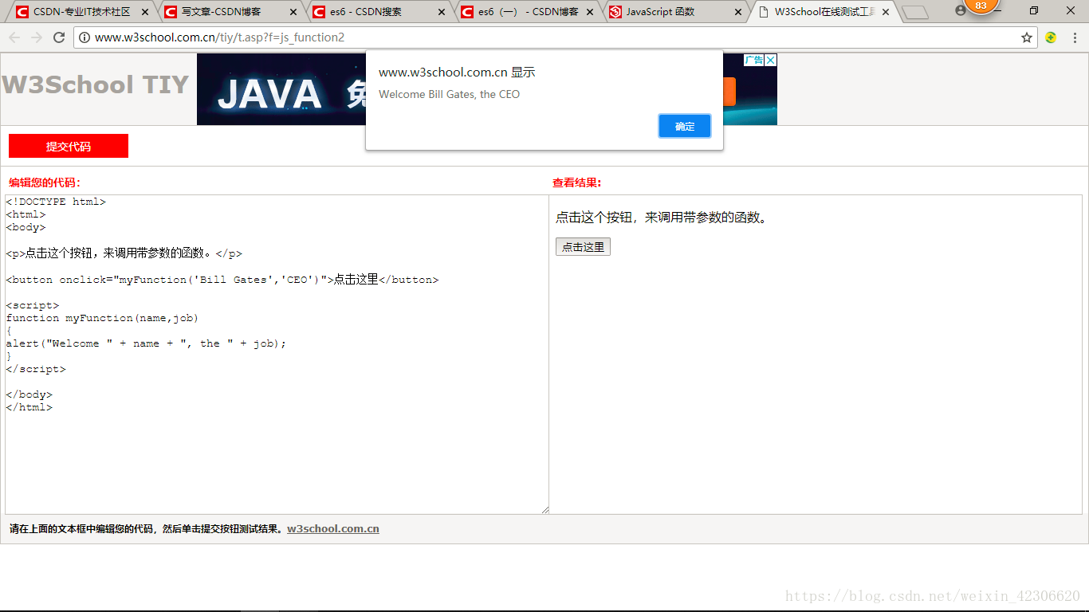Image resolution: width=1089 pixels, height=612 pixels.
Task: Close the es6 - CSDN搜索 tab
Action: (442, 12)
